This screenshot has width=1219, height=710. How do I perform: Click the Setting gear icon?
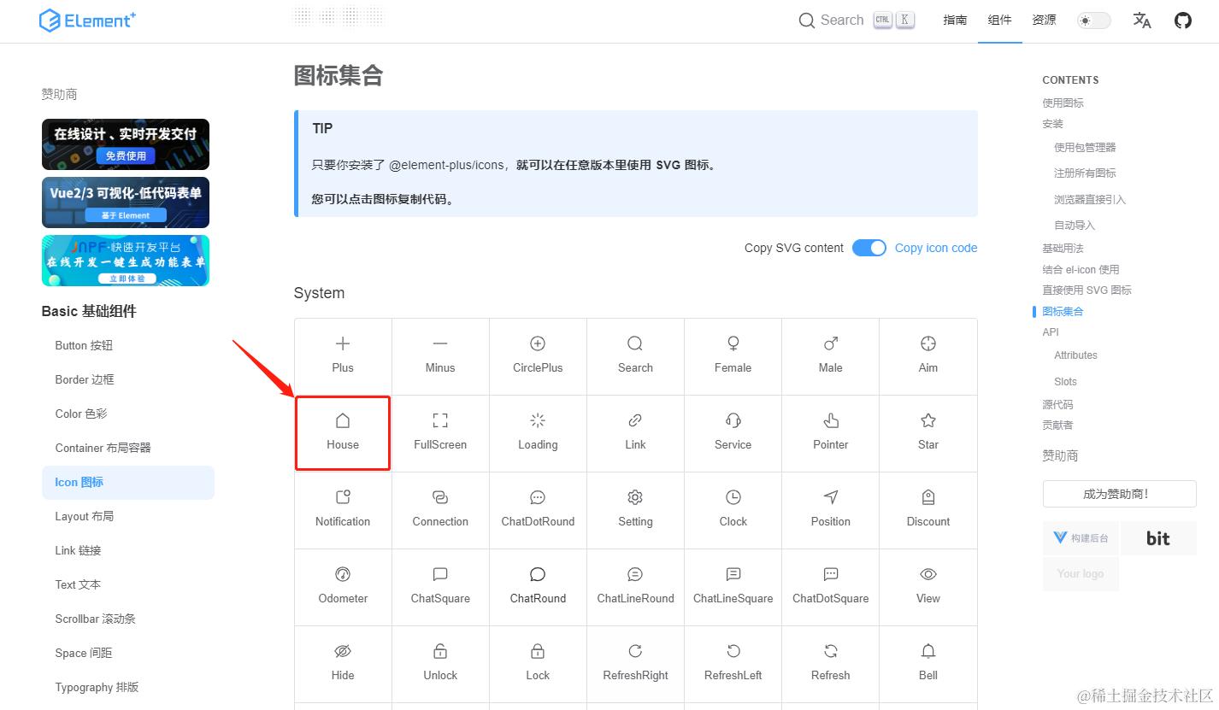click(x=635, y=509)
